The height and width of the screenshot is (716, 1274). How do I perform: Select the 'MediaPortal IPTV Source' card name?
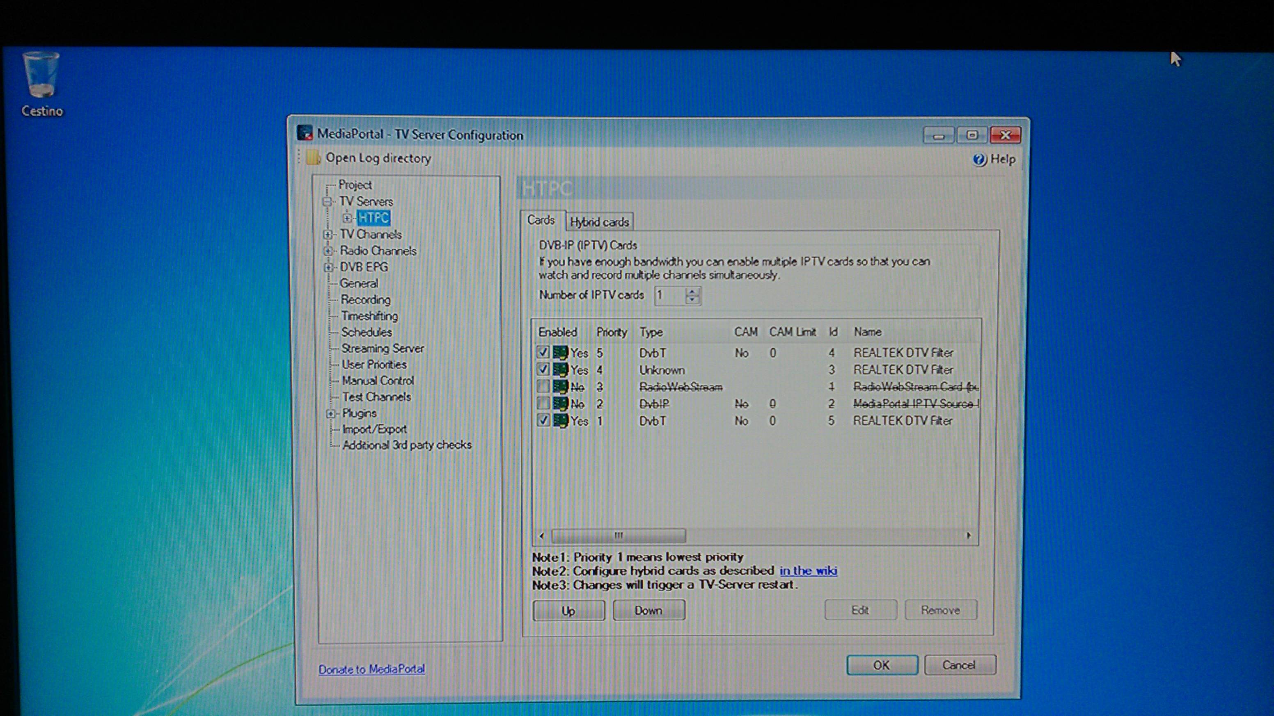click(915, 404)
